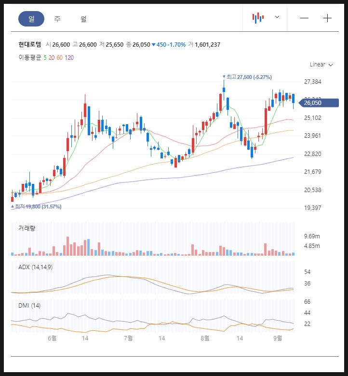Zoom out with the minus icon

coord(304,18)
